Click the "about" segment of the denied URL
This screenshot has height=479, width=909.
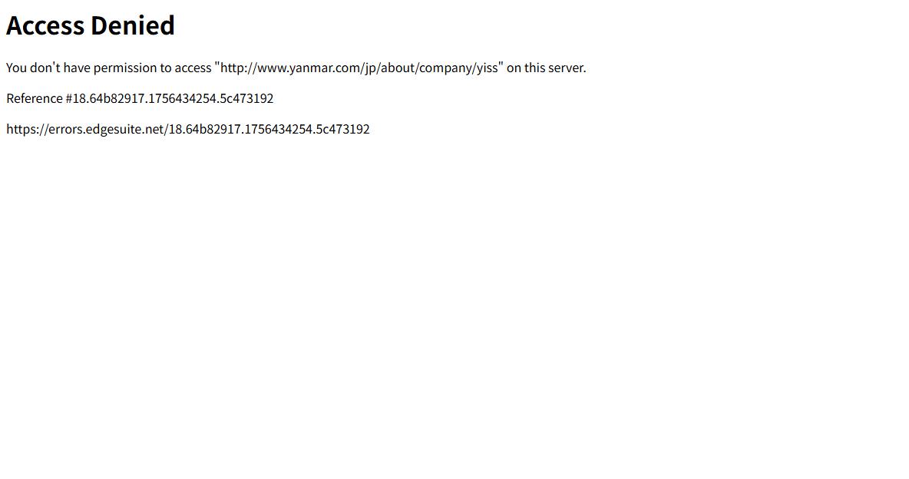click(397, 68)
